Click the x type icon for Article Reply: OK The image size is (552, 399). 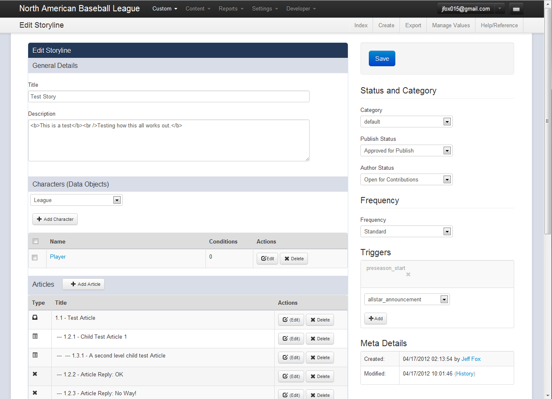35,374
